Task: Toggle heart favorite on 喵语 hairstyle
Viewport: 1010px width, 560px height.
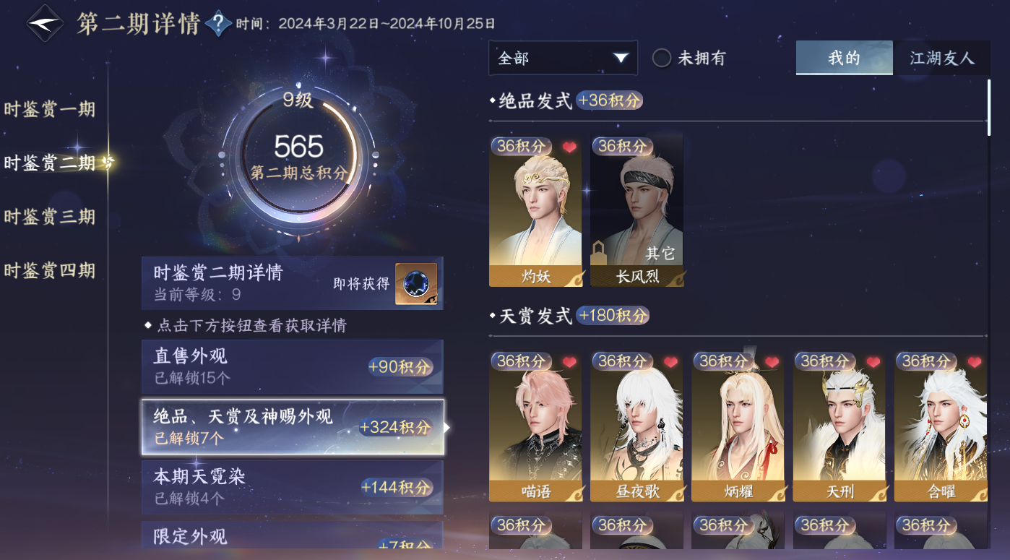Action: (x=569, y=362)
